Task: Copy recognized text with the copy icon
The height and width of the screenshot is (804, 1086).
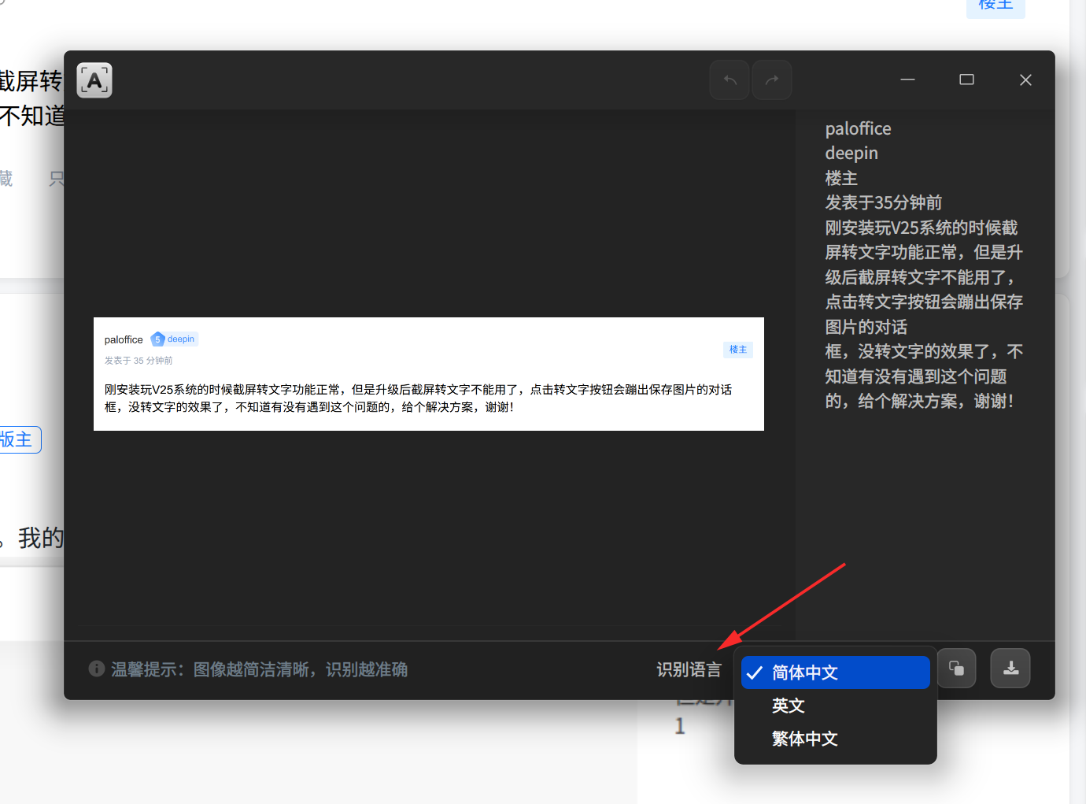Action: click(x=956, y=668)
